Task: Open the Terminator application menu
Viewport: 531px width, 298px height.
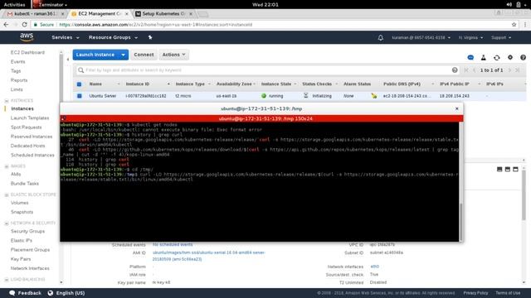Action: click(x=50, y=4)
